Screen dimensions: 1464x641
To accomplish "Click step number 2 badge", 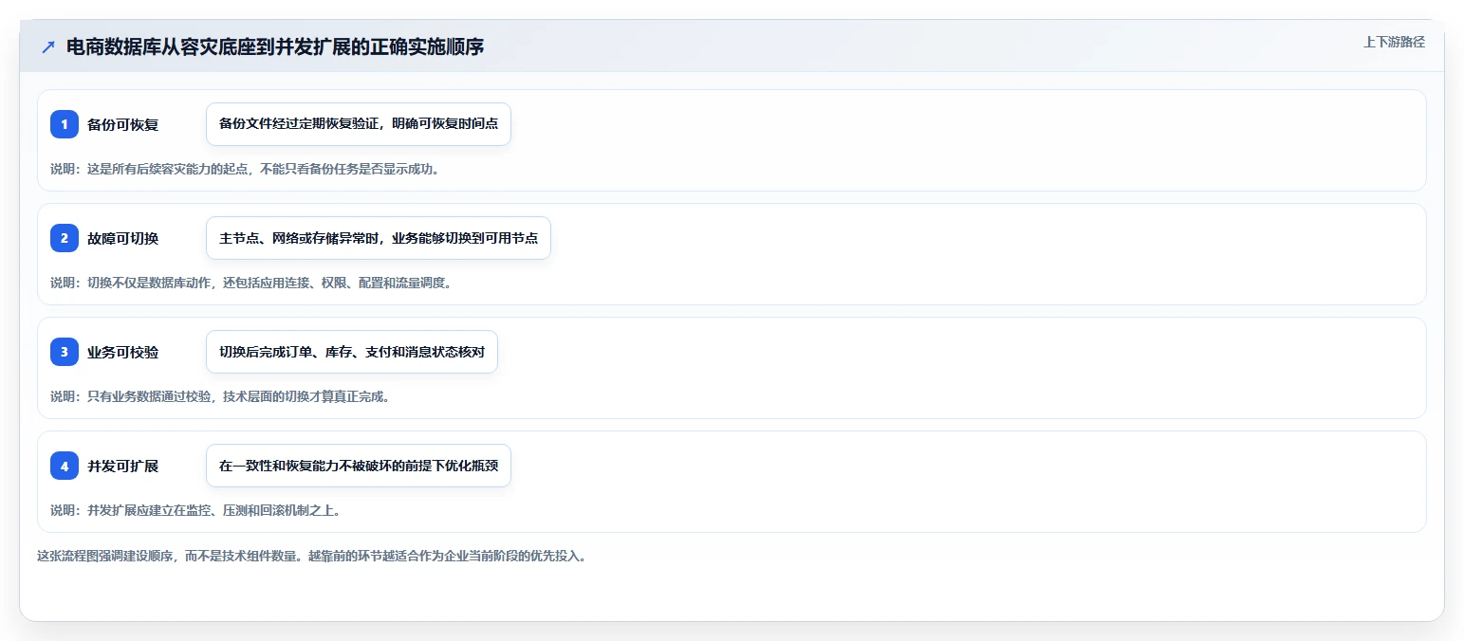I will 65,238.
